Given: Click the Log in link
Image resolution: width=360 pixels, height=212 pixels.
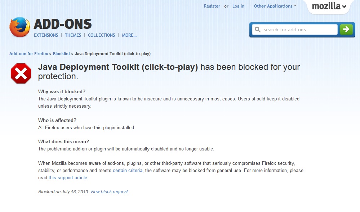Looking at the screenshot, I should coord(238,6).
